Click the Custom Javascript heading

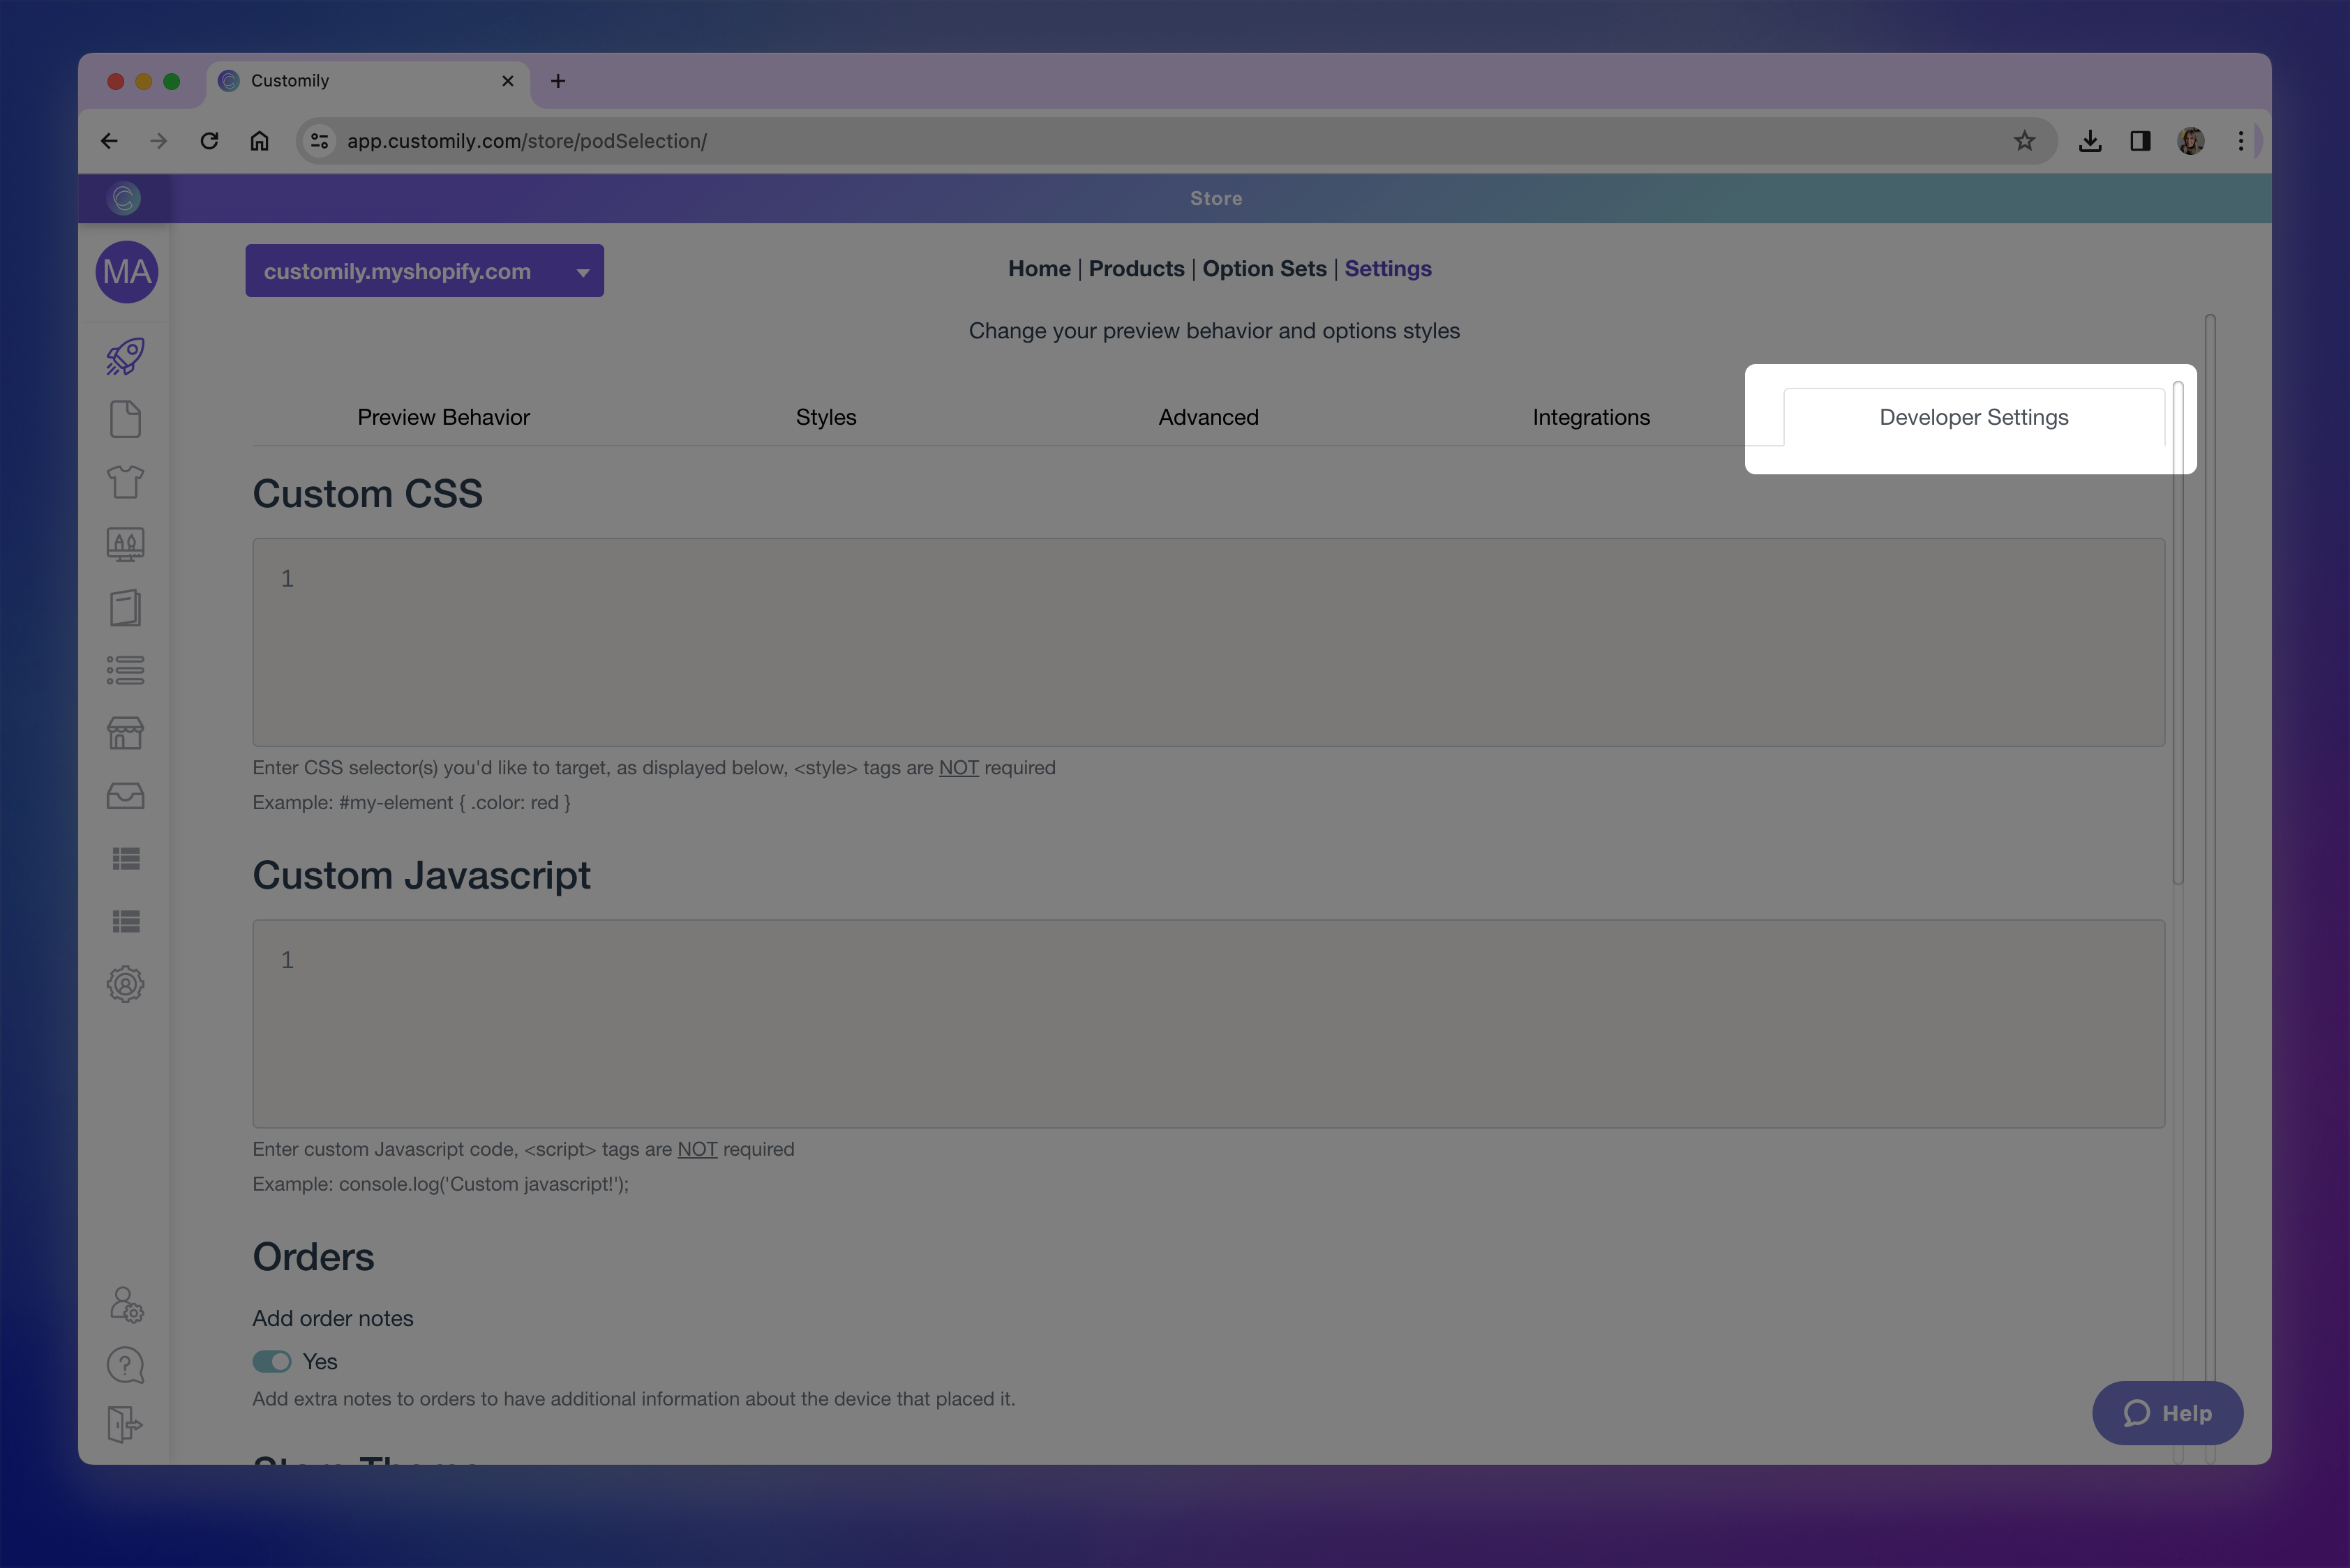pyautogui.click(x=421, y=876)
